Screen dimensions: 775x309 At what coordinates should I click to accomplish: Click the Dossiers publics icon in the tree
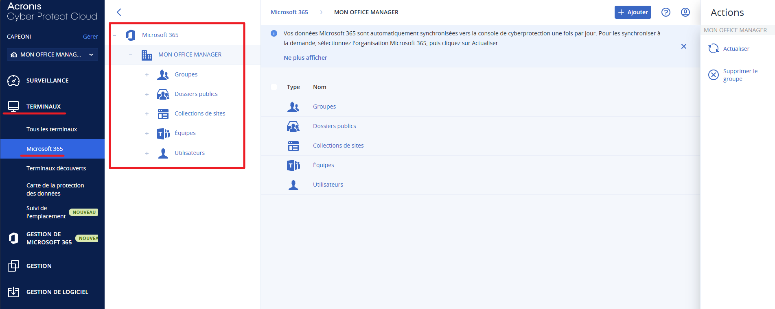tap(163, 94)
